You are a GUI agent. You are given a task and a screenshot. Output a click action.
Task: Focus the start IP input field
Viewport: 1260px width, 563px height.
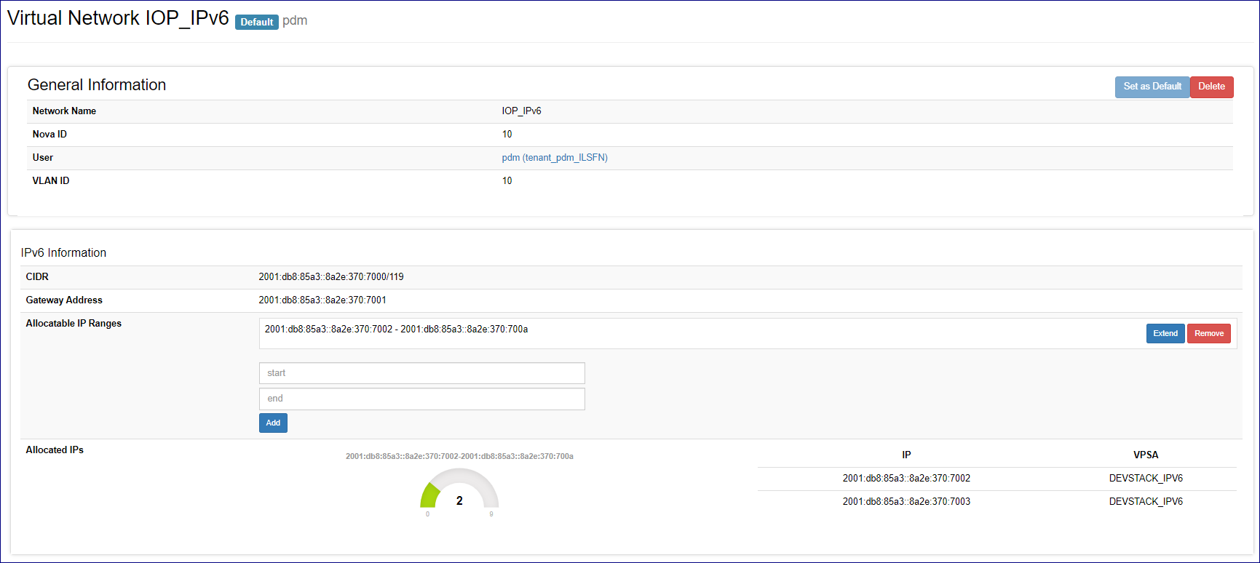point(421,373)
